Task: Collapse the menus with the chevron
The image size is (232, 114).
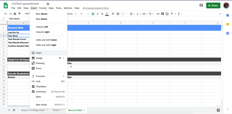Action: (x=220, y=14)
